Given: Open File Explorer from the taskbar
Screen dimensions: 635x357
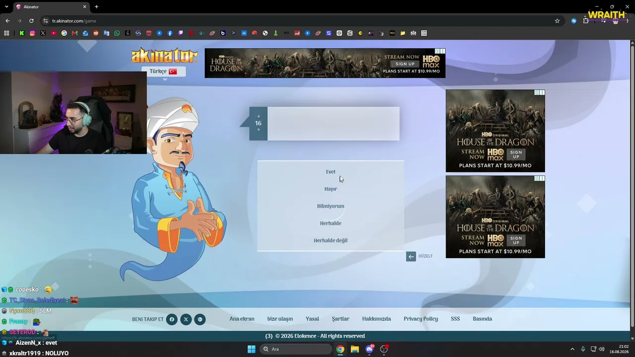Looking at the screenshot, I should click(x=355, y=349).
